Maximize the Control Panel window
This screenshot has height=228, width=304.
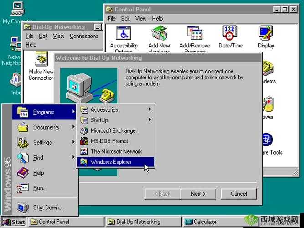click(284, 9)
